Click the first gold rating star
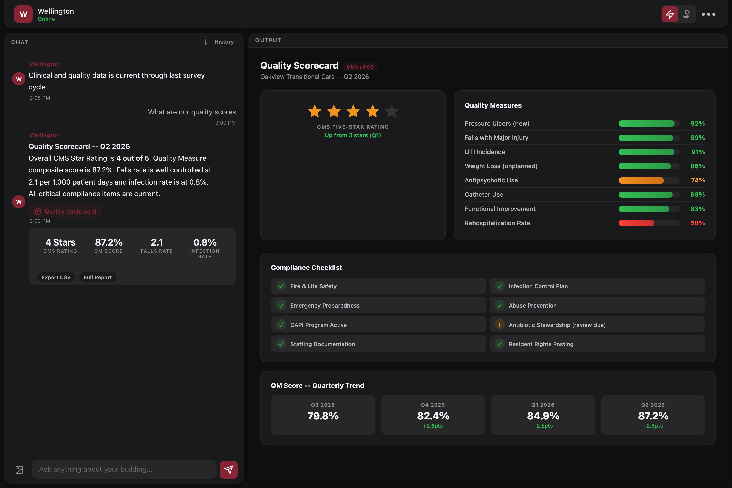Image resolution: width=732 pixels, height=488 pixels. 314,111
